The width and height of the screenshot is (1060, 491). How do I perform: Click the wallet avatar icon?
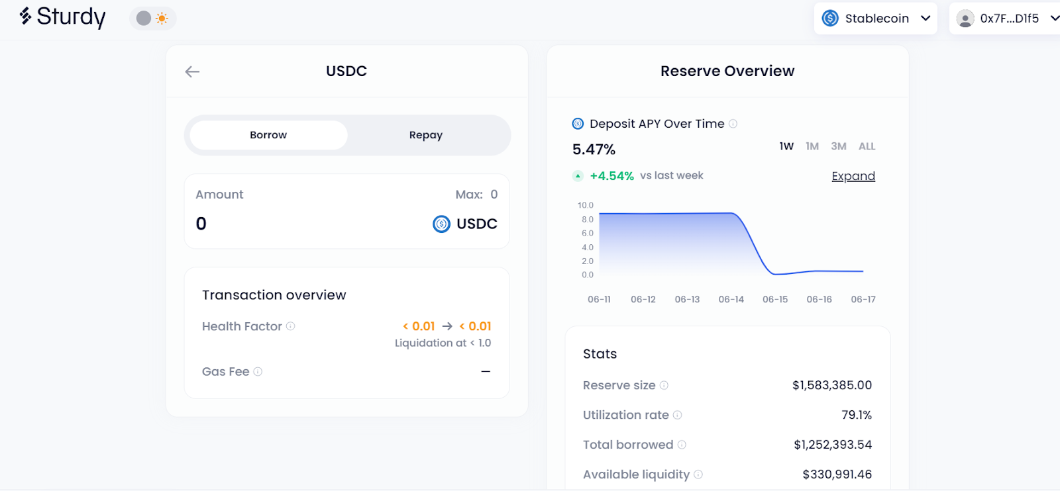pyautogui.click(x=965, y=19)
